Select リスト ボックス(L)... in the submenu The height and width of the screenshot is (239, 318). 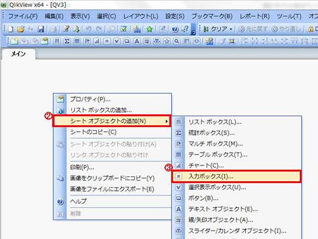point(237,122)
